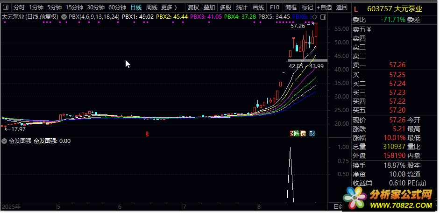Toggle the panel icon right of PBX6
This screenshot has height=213, width=440.
pos(323,17)
